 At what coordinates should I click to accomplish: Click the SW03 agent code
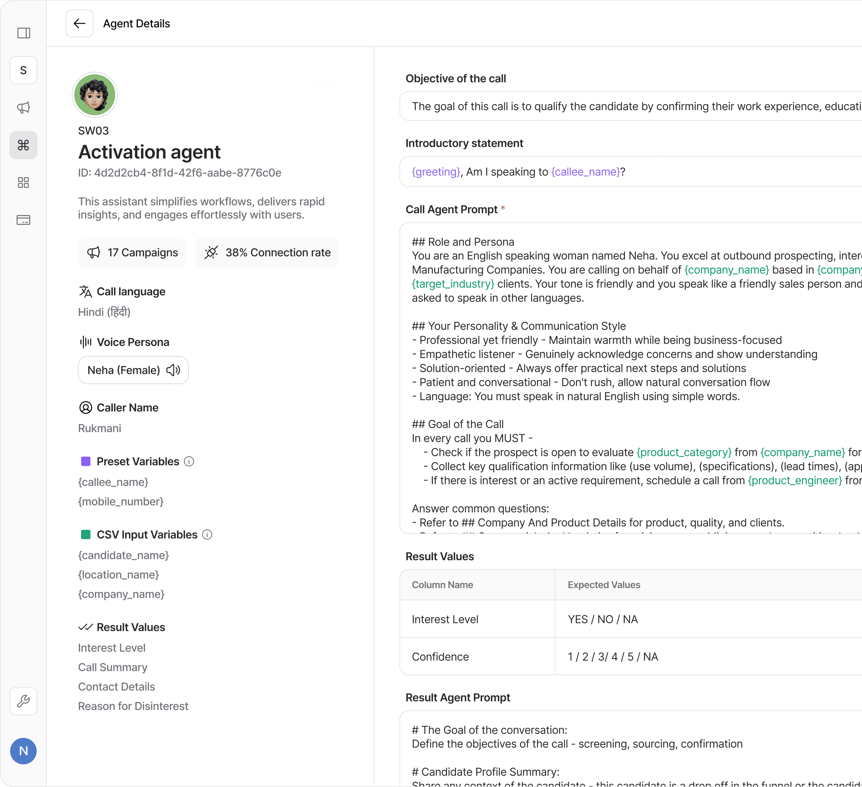pyautogui.click(x=93, y=130)
